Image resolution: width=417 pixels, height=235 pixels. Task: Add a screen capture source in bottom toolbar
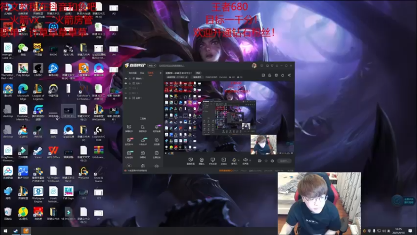pos(190,161)
